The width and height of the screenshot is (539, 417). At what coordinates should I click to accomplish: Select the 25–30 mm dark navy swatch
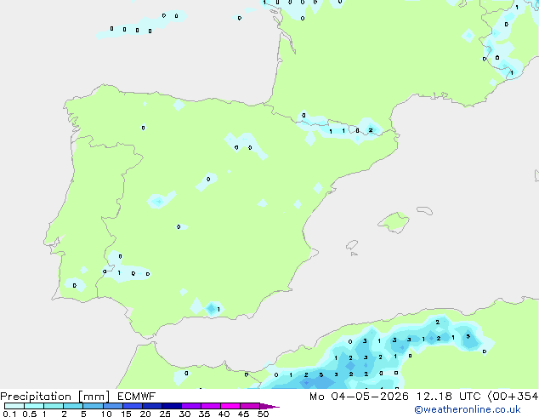tap(172, 406)
